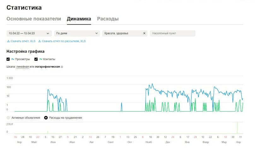Switch scale to линейная

(x=23, y=67)
